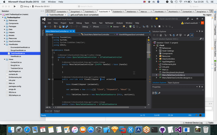This screenshot has width=217, height=135.
Task: Click the Categorized view icon in Properties panel
Action: (153, 93)
